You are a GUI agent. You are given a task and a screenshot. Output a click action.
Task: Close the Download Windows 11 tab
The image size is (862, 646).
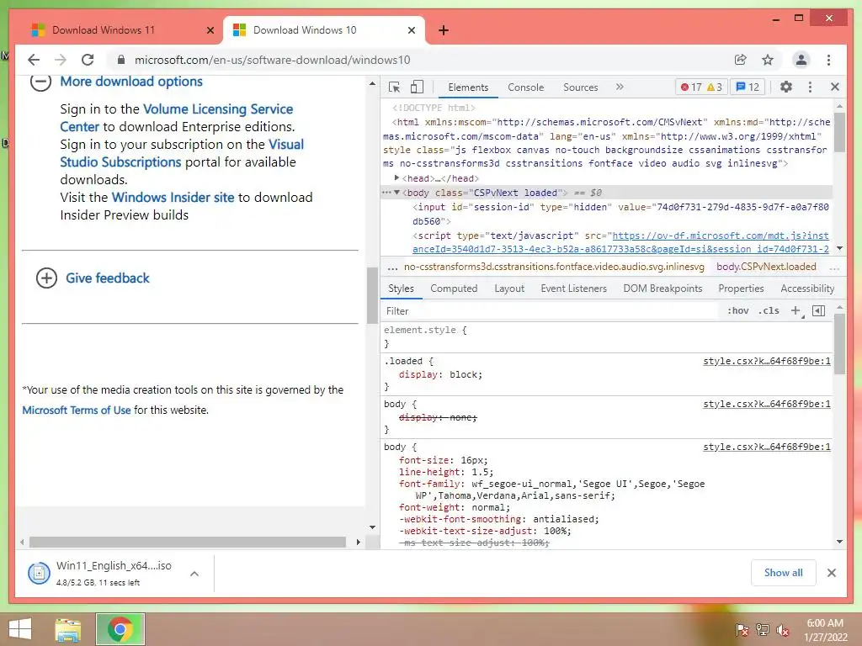point(210,30)
